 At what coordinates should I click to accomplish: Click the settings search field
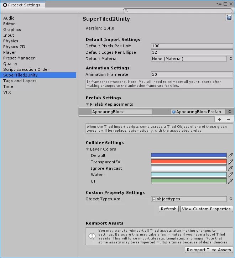[178, 11]
